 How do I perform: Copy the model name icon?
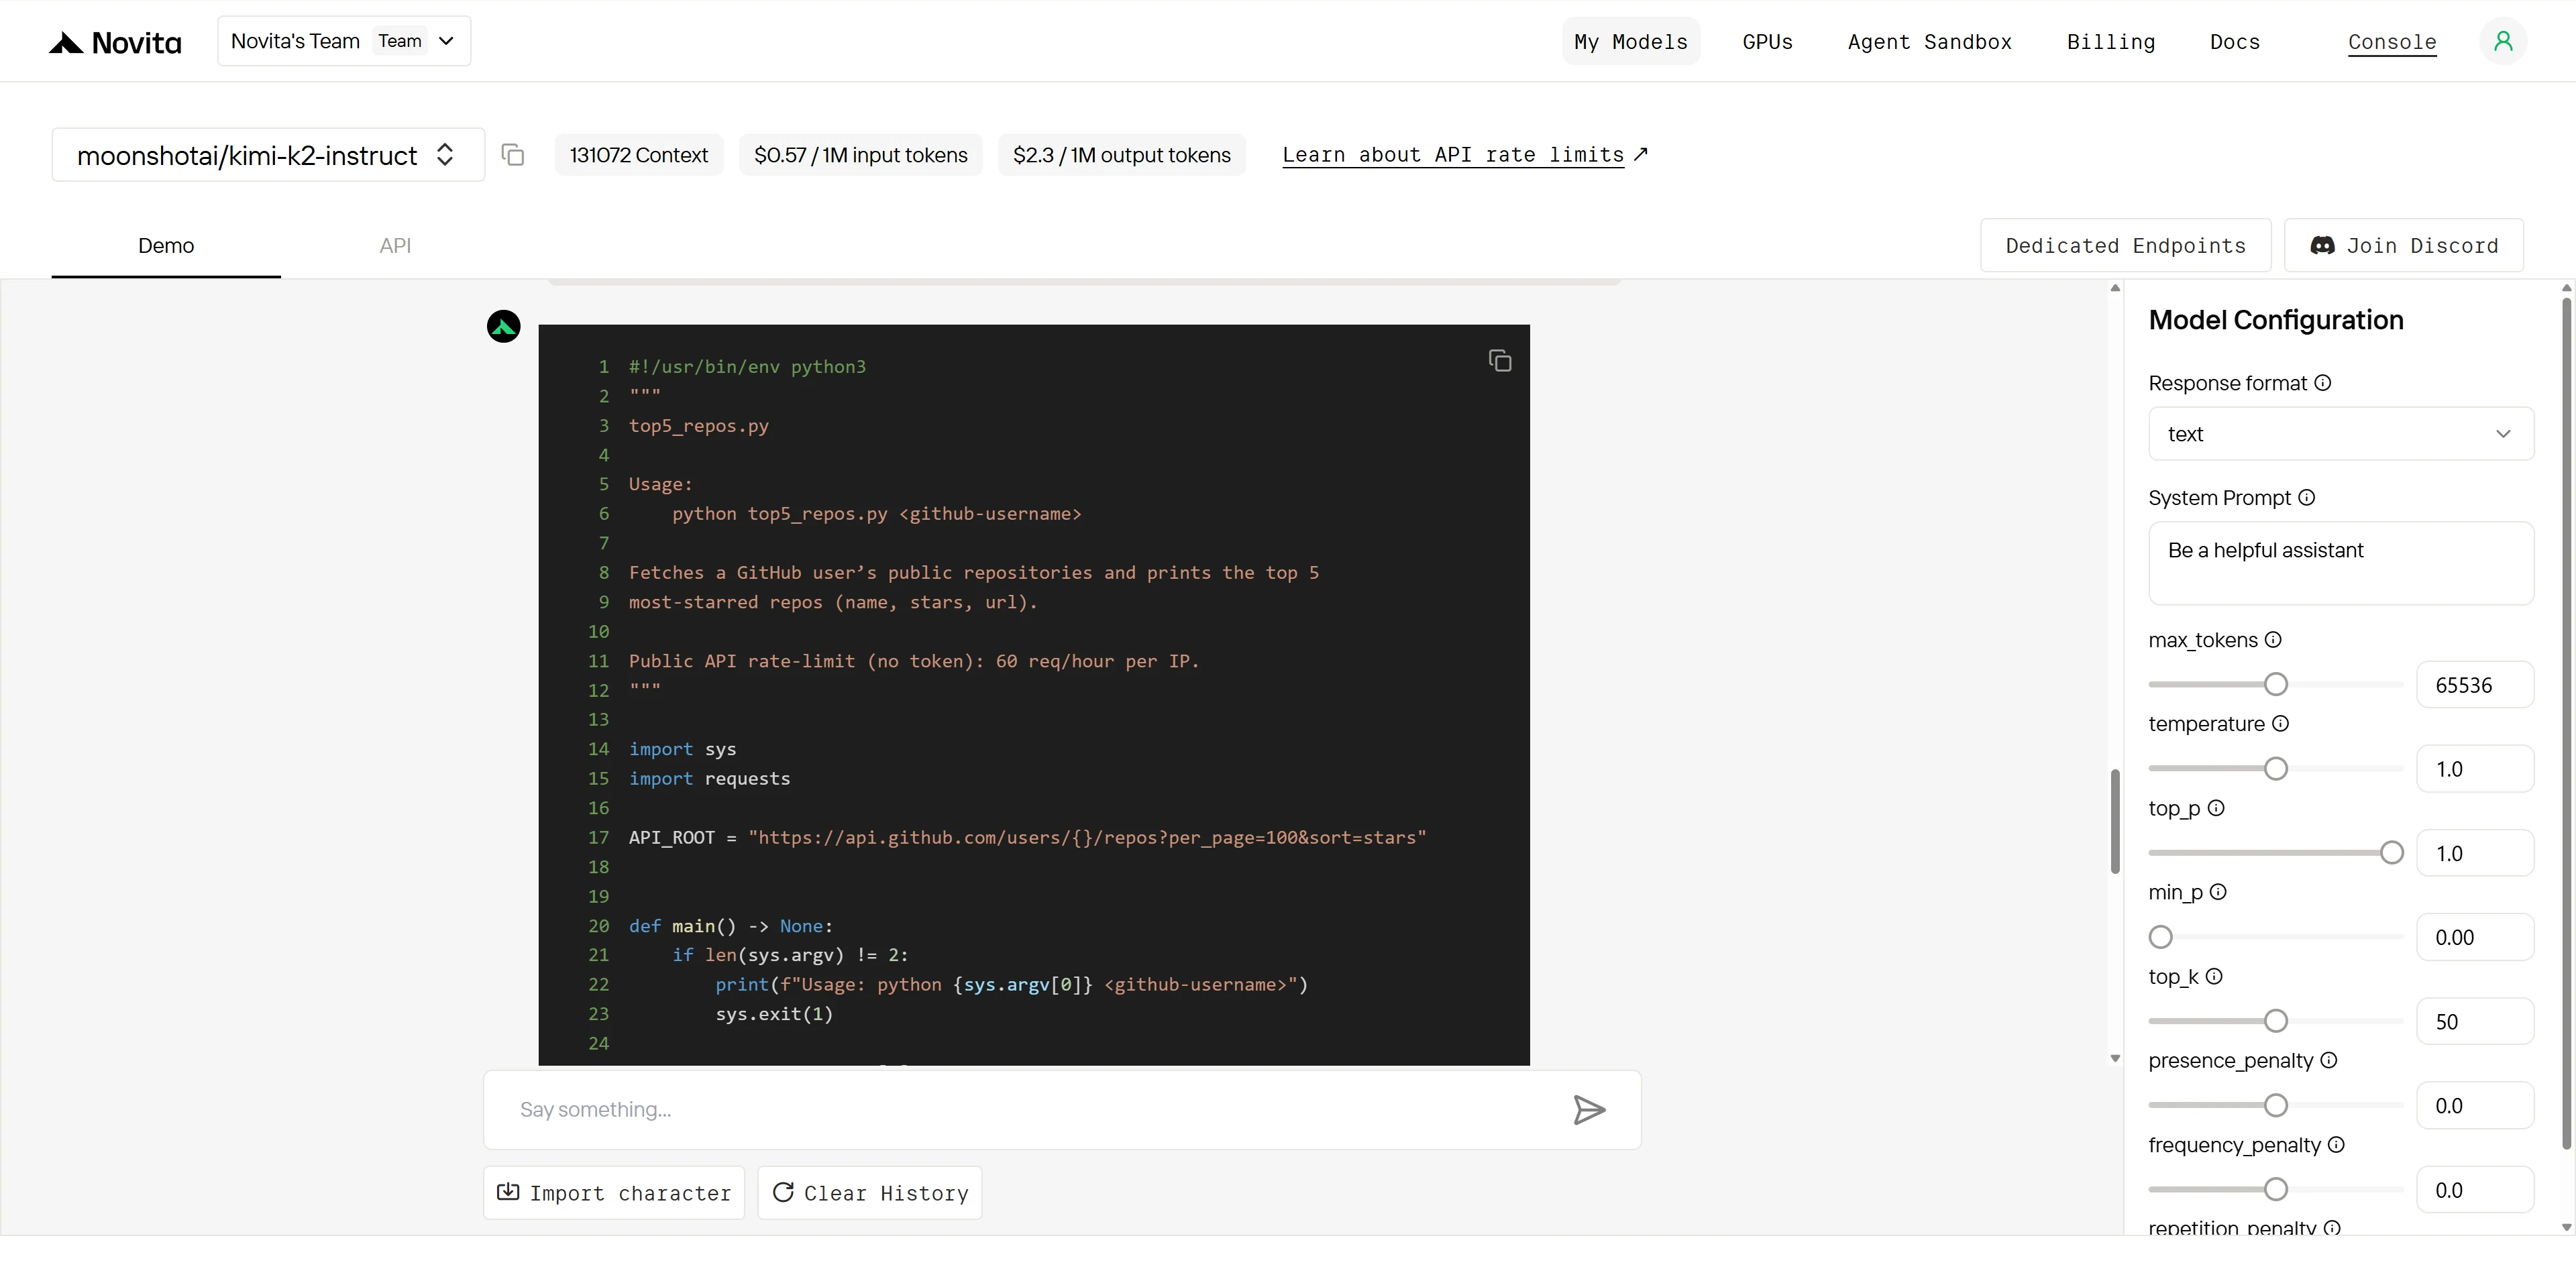(513, 155)
